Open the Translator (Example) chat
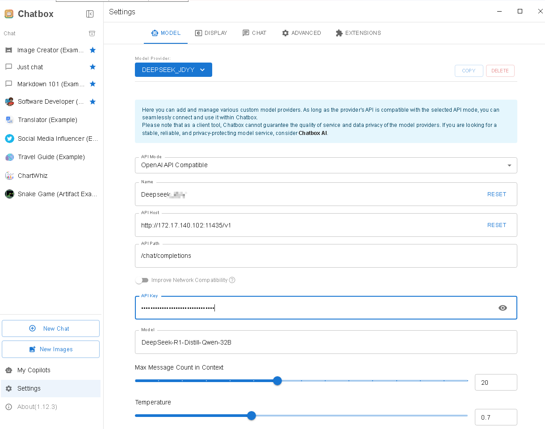Viewport: 545px width, 429px height. (x=51, y=120)
